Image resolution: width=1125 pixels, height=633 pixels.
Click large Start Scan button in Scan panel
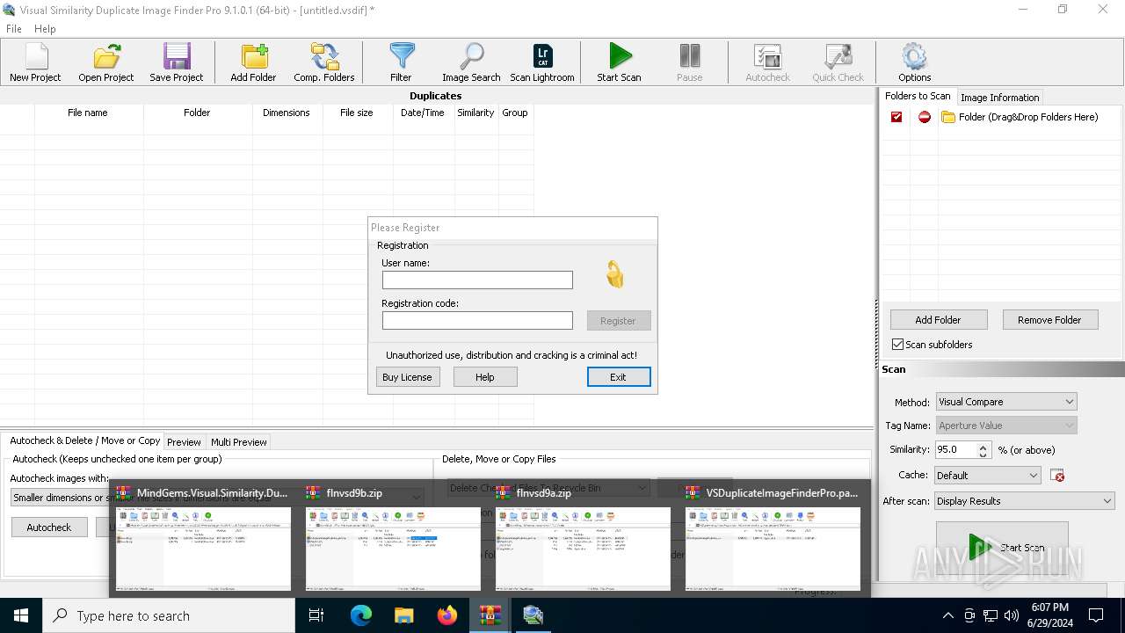coord(1002,547)
